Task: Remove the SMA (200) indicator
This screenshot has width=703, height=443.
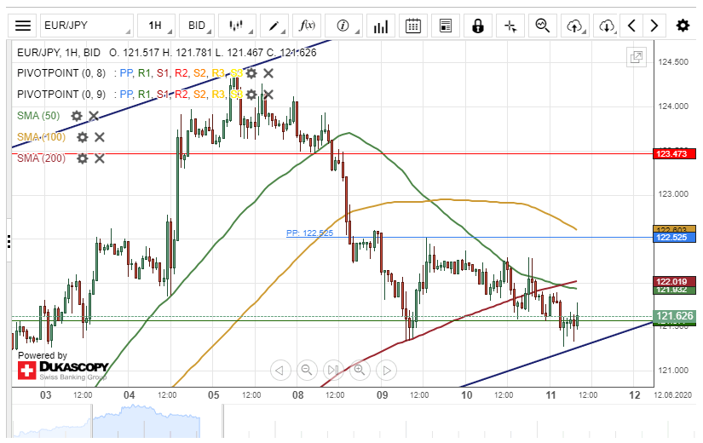Action: pyautogui.click(x=99, y=158)
